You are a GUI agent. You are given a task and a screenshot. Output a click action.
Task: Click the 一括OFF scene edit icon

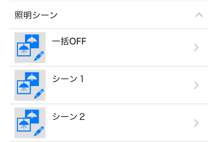pyautogui.click(x=30, y=48)
